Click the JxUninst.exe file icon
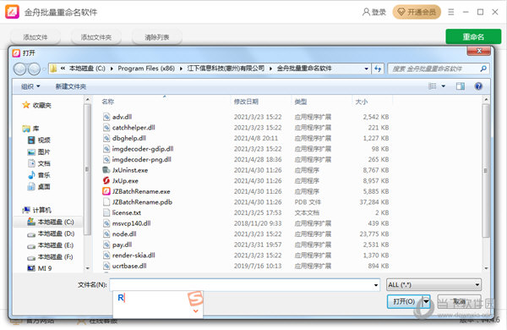 pos(106,170)
